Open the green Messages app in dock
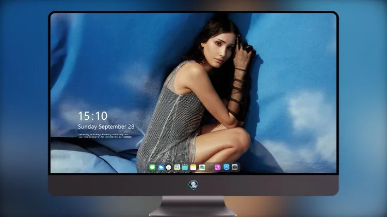Screen dimensions: 387x217 [152, 167]
